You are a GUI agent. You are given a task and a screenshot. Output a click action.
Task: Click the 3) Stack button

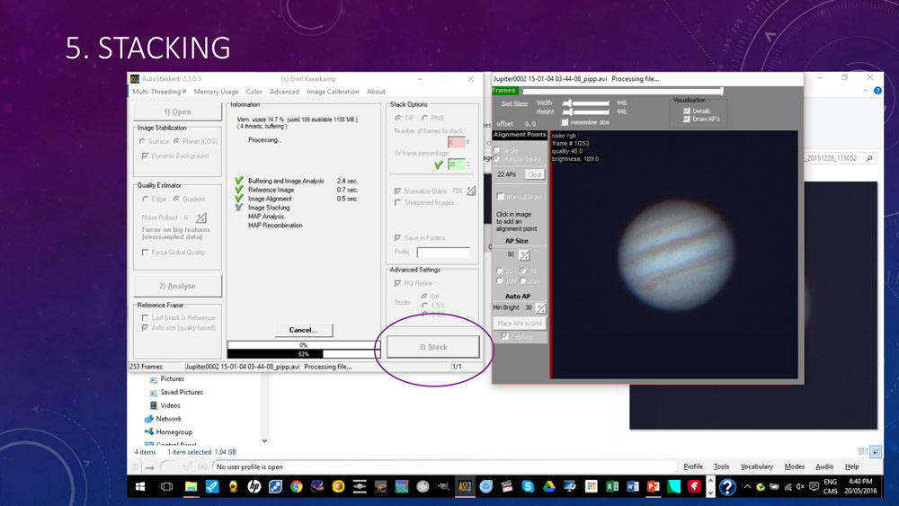coord(433,347)
